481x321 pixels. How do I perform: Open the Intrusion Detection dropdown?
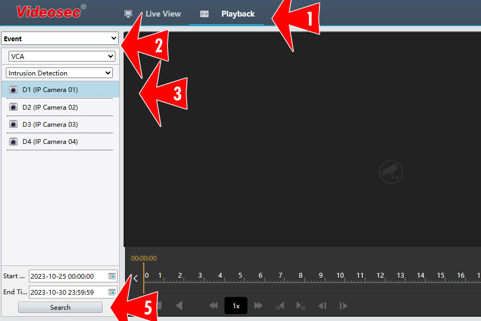(59, 73)
